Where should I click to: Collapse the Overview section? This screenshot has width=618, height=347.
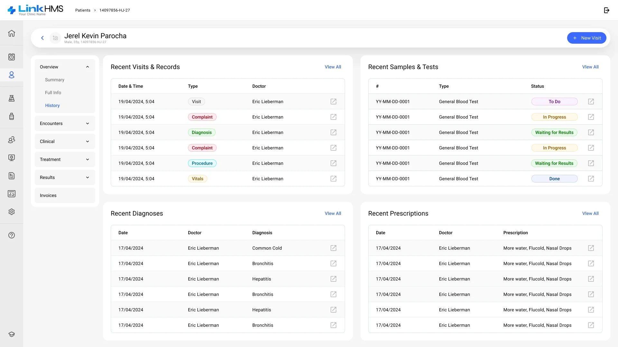coord(65,67)
